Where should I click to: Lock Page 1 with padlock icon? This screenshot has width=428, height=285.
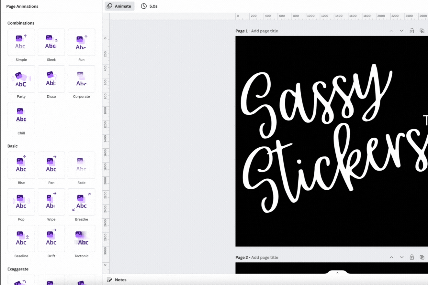412,31
